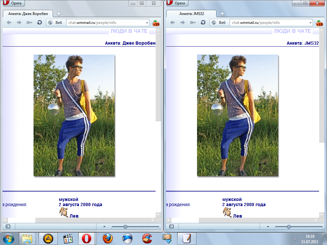The width and height of the screenshot is (327, 245).
Task: Open the download manager icon on the taskbar
Action: (167, 239)
